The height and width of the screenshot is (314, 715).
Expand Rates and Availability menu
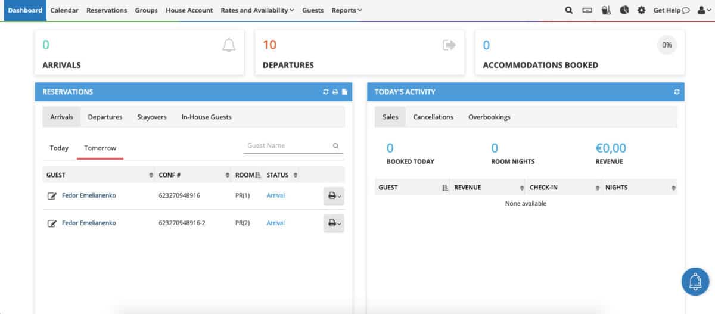tap(257, 10)
